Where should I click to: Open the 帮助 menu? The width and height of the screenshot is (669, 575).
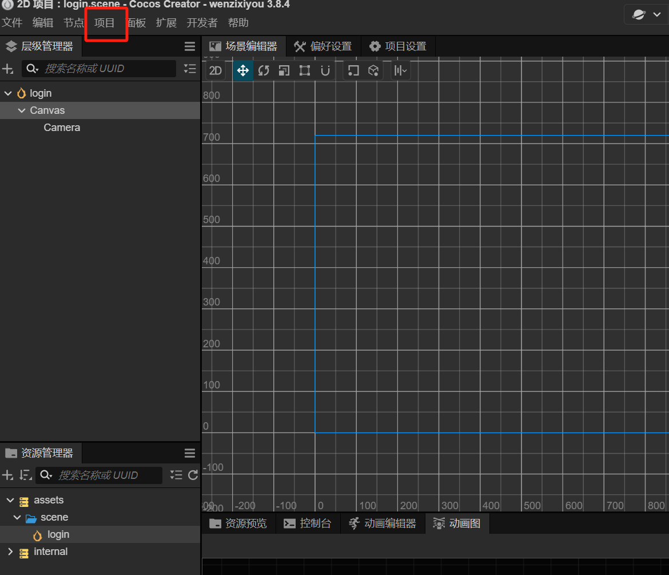tap(238, 23)
